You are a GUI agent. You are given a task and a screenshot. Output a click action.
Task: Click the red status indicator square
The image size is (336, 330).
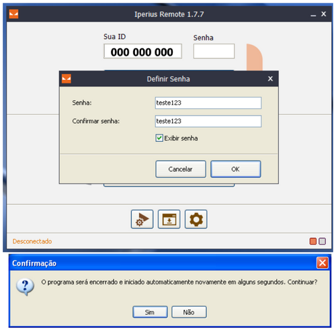point(313,241)
